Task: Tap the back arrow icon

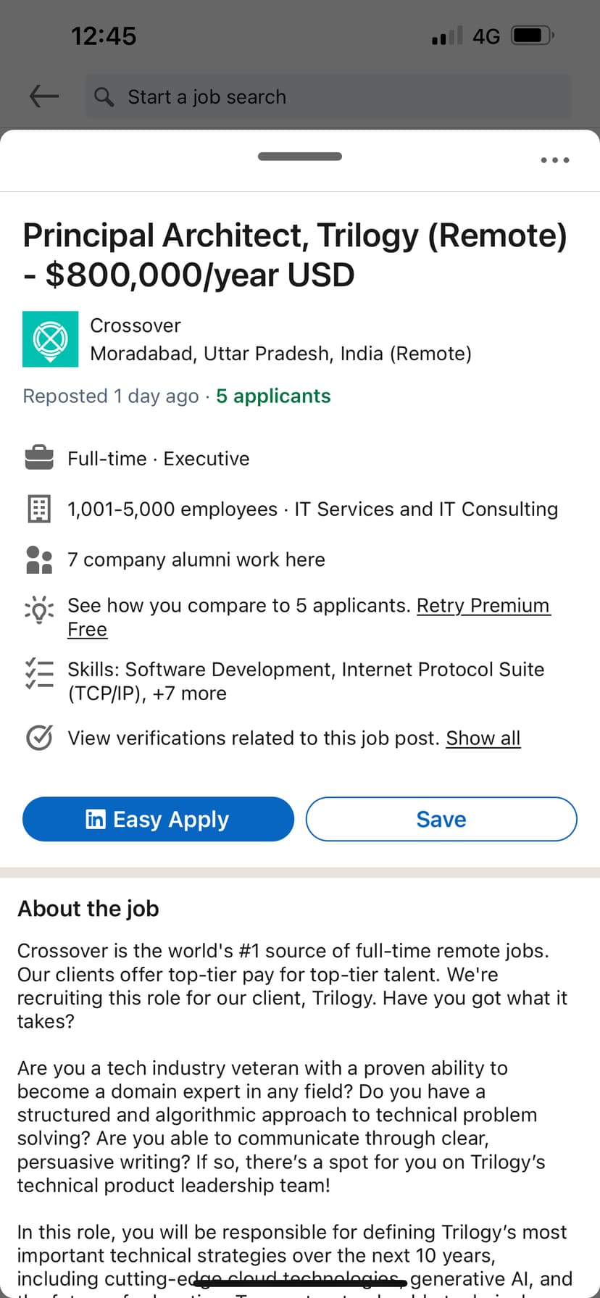Action: (x=44, y=96)
